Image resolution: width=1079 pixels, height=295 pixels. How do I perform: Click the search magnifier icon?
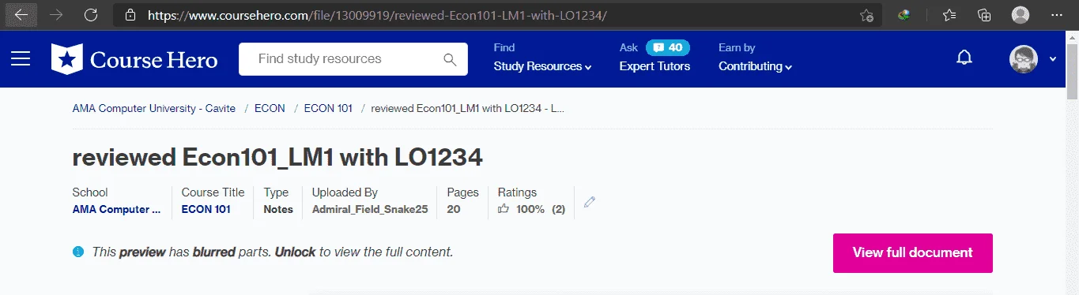(x=450, y=59)
